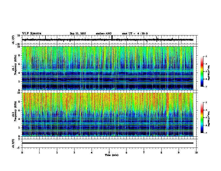Click the ch.2 spectrogram panel

click(107, 115)
